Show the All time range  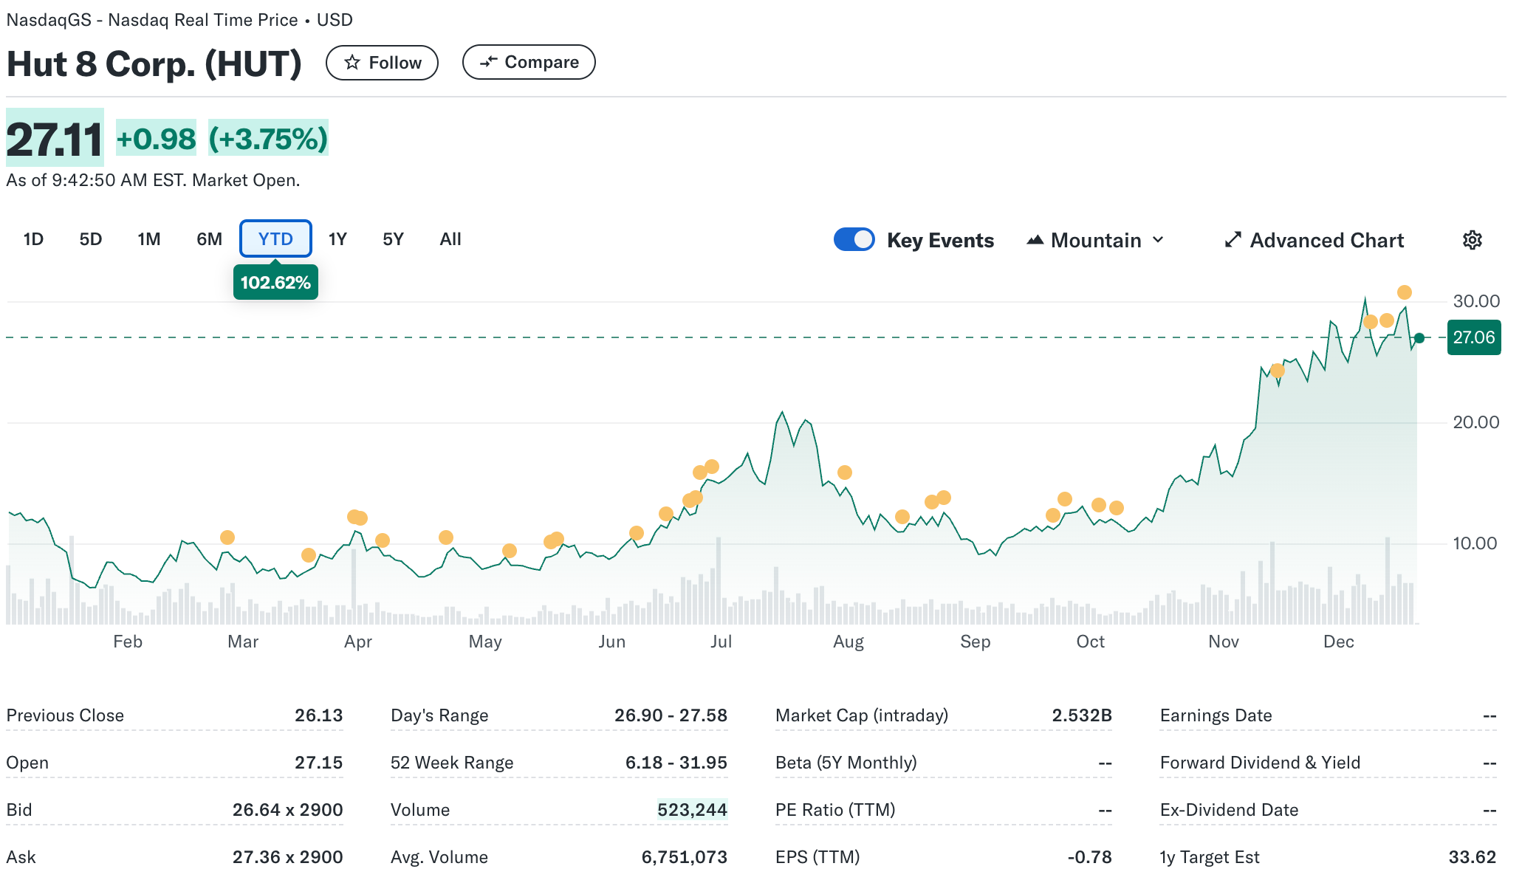point(450,239)
